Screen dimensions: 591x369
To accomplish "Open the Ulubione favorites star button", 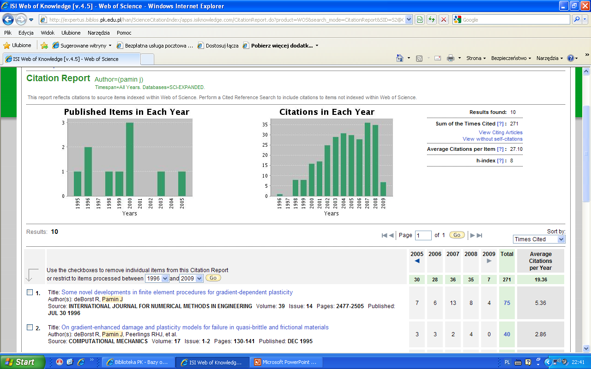I will (x=18, y=45).
